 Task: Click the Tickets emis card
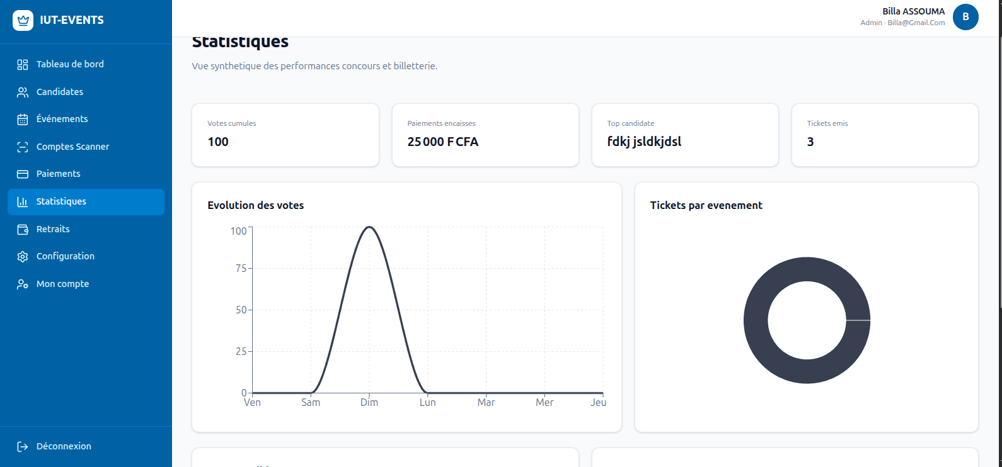point(885,135)
